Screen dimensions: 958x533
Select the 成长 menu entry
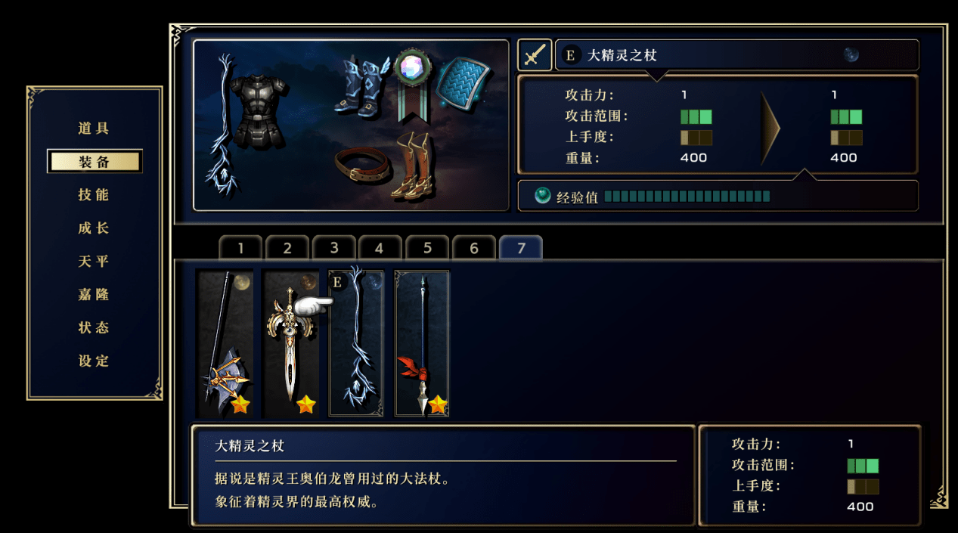click(94, 228)
